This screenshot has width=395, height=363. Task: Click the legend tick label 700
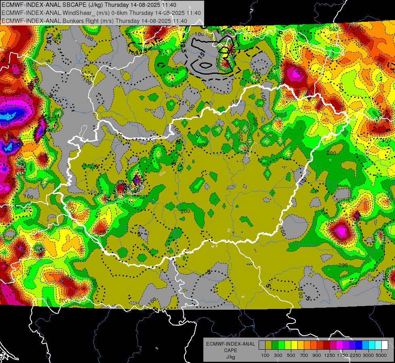tap(304, 355)
